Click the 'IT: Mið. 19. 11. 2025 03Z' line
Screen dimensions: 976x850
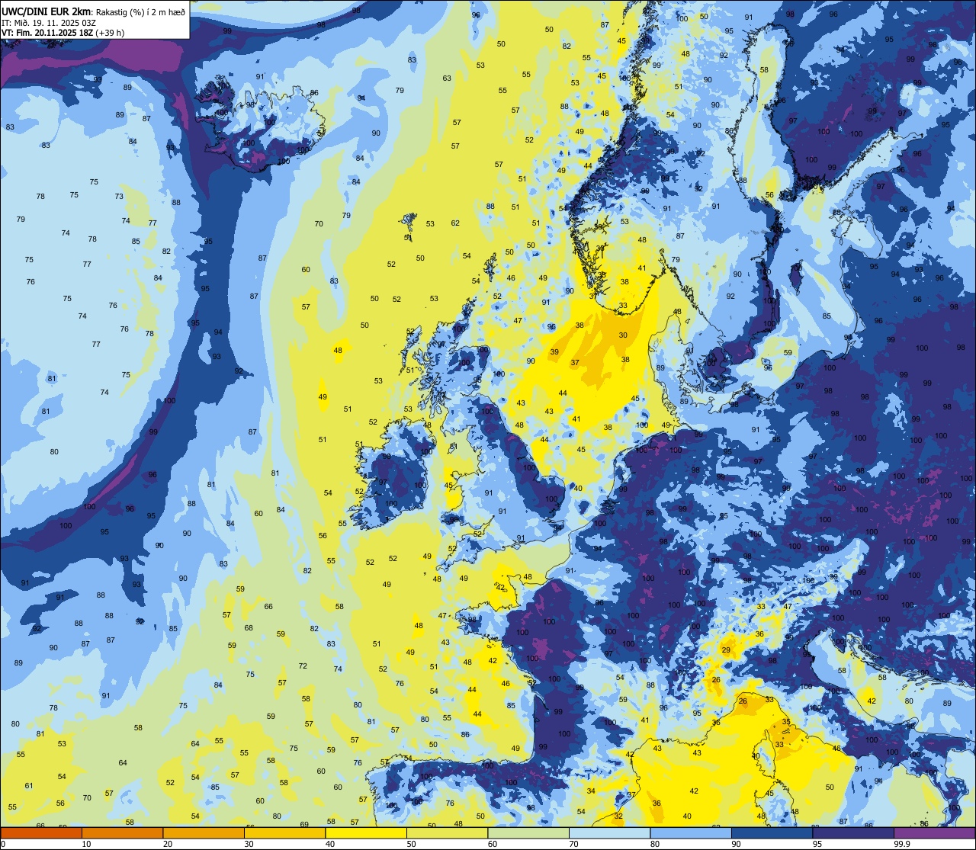[x=50, y=22]
